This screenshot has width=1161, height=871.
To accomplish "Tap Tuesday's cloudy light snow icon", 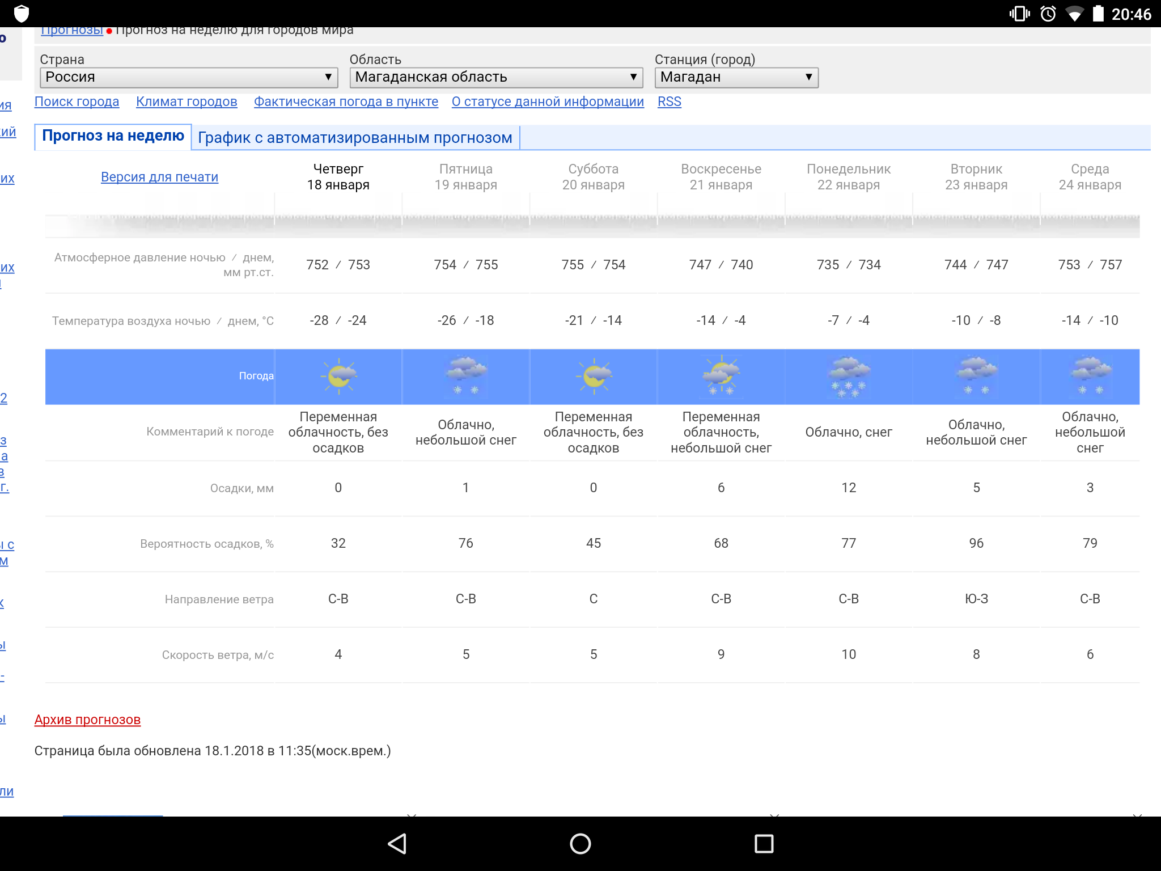I will (x=976, y=377).
